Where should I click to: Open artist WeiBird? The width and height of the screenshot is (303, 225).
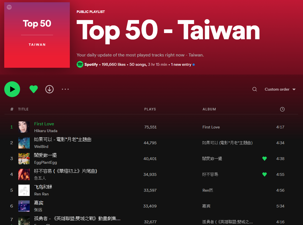point(41,147)
